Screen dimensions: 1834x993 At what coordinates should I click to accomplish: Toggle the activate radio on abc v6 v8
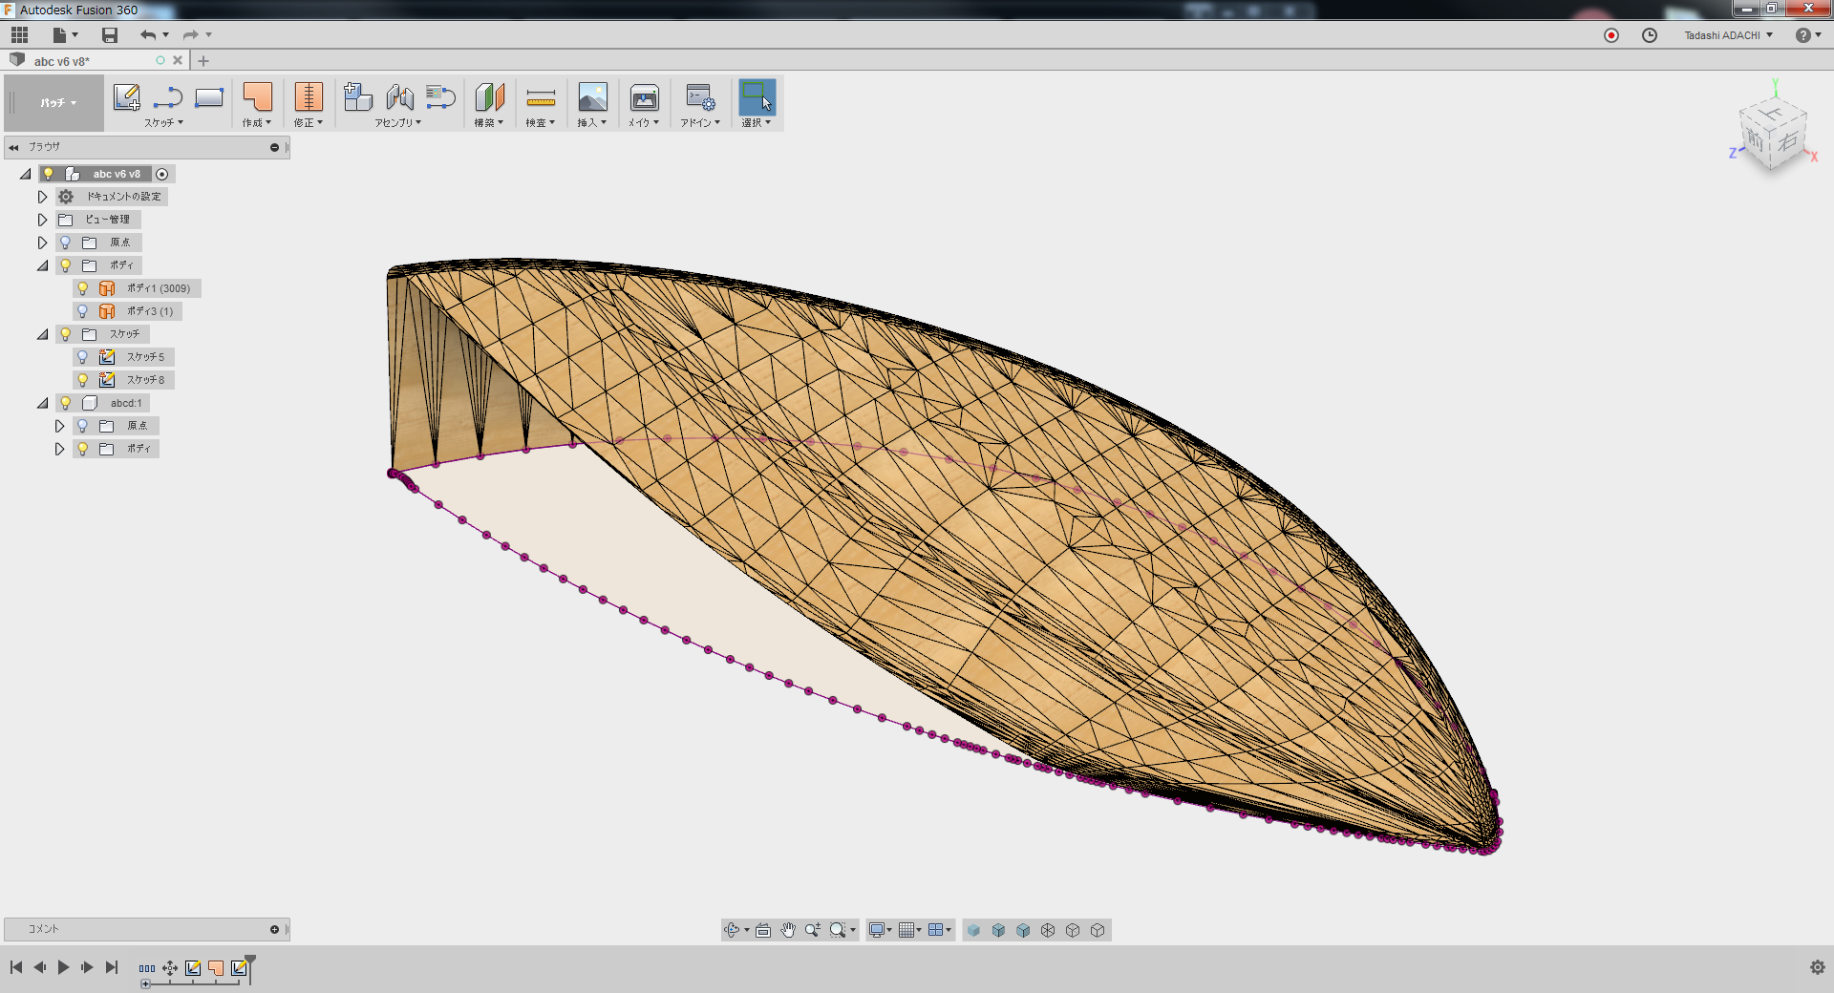tap(162, 174)
